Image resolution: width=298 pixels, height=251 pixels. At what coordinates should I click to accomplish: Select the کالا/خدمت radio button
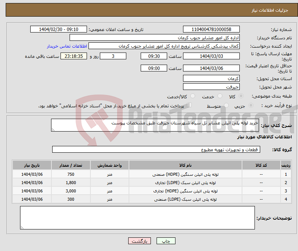(x=193, y=96)
